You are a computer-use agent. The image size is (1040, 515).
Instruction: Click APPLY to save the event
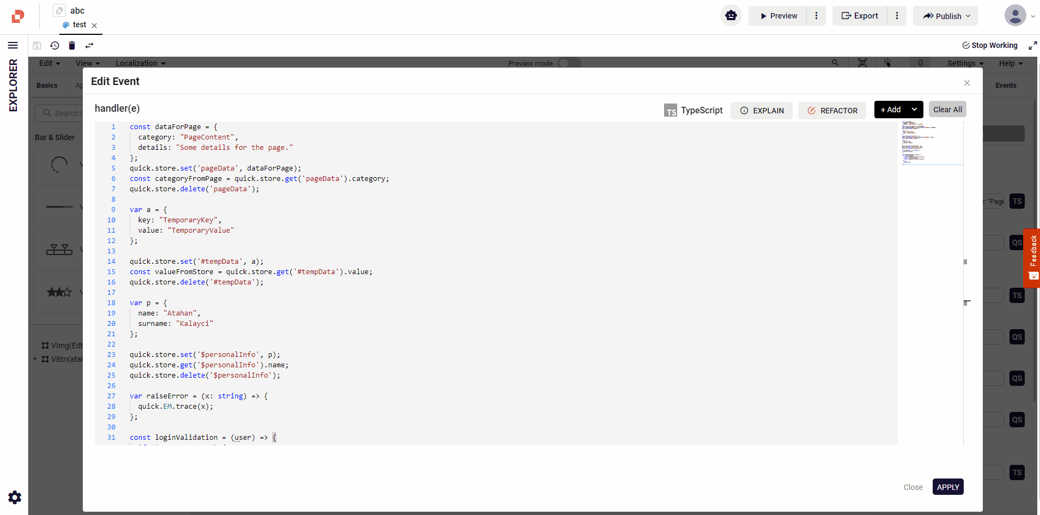(x=947, y=487)
